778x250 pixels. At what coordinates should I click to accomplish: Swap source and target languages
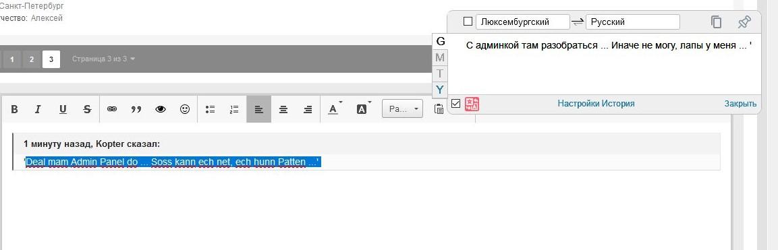[578, 22]
